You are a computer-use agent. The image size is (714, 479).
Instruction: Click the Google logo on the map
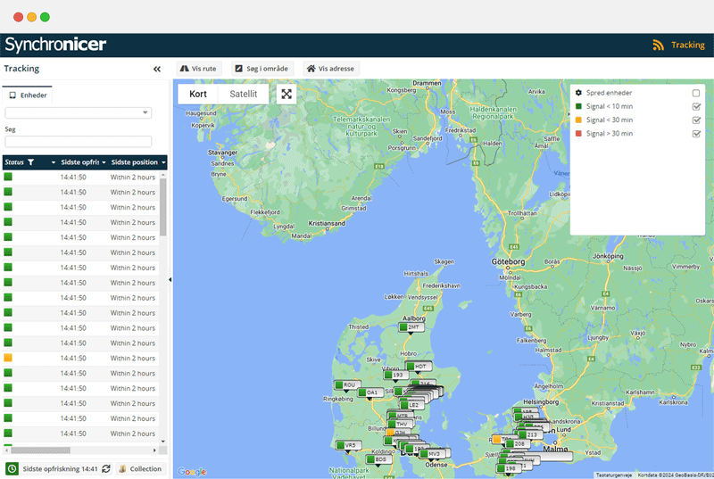pyautogui.click(x=192, y=472)
